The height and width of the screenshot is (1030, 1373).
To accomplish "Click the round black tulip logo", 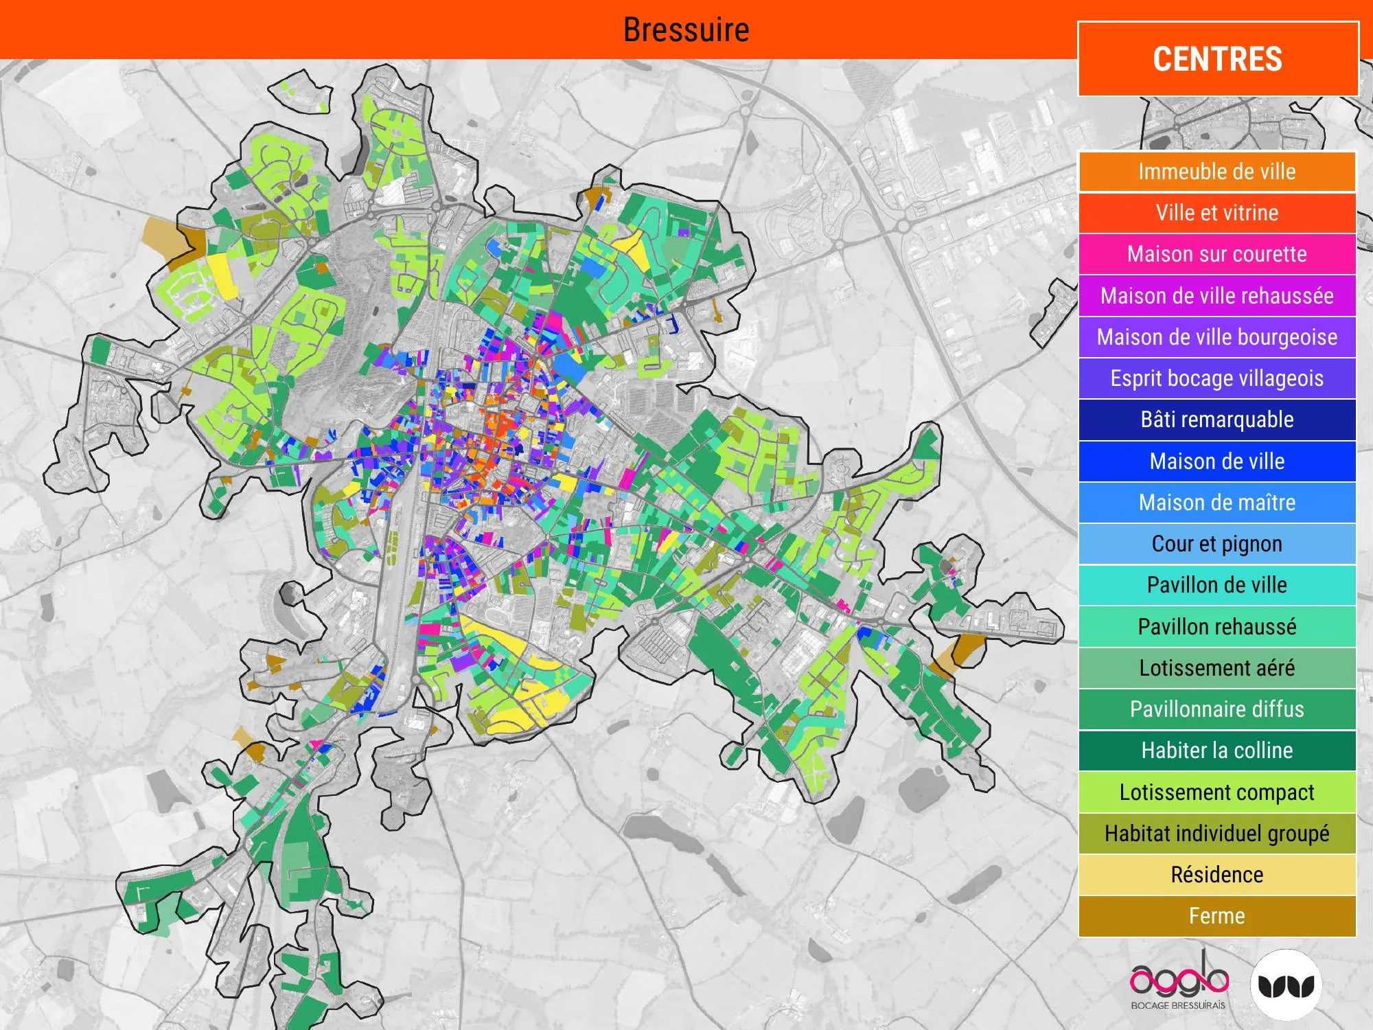I will coord(1286,985).
